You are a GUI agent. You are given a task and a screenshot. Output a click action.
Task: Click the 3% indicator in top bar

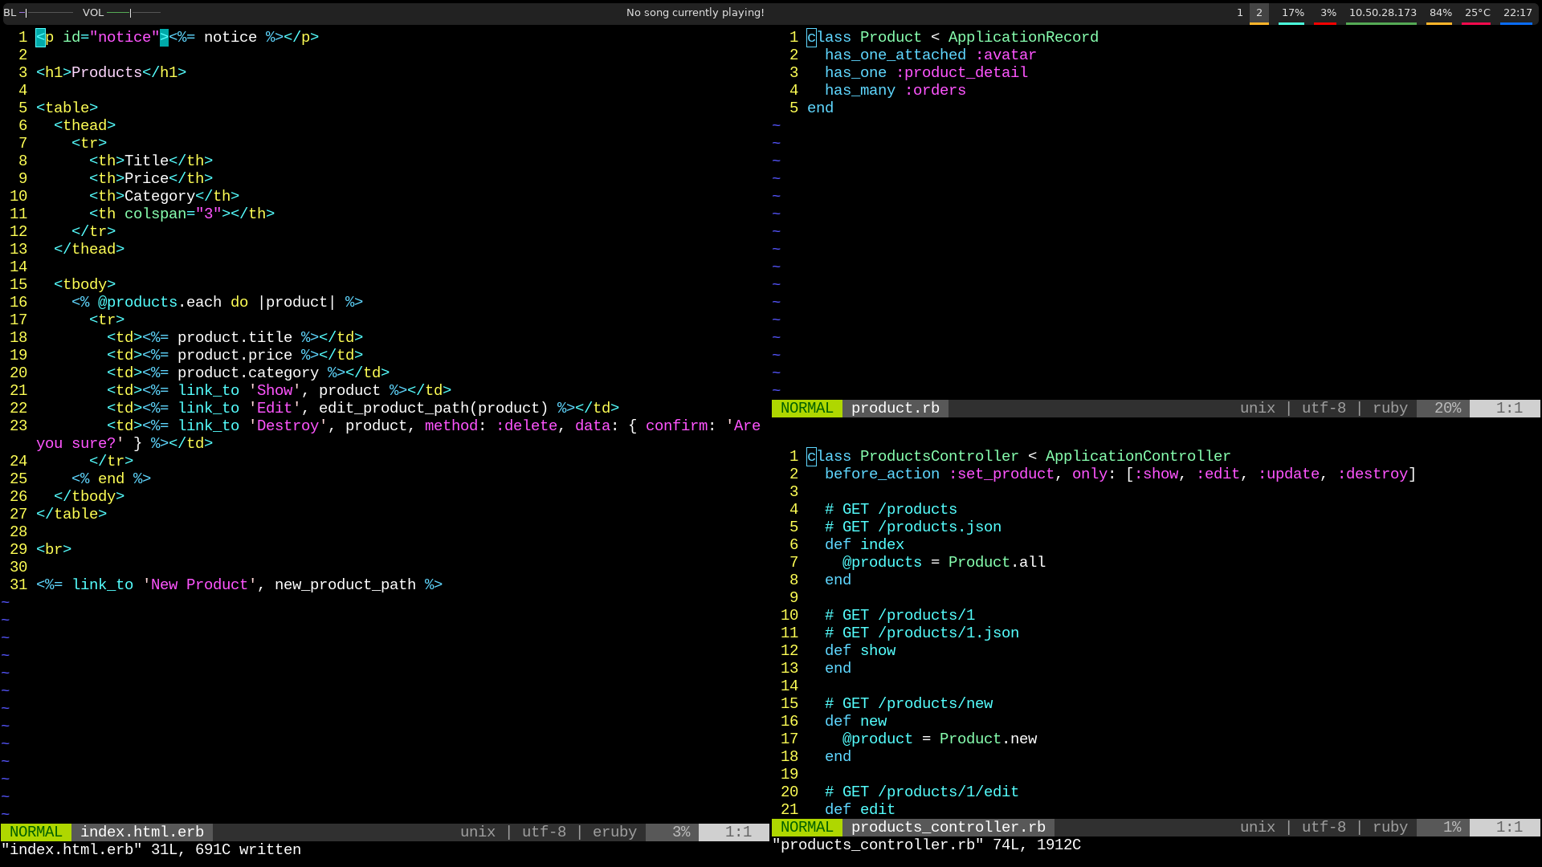point(1328,13)
